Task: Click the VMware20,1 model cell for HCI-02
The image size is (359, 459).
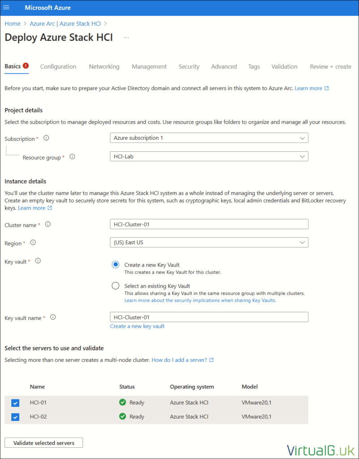Action: pyautogui.click(x=256, y=416)
